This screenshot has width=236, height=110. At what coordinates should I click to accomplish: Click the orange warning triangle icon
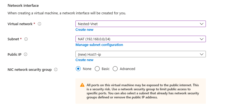point(82,85)
